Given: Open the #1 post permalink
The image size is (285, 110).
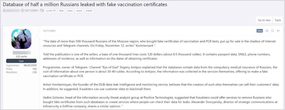Looking at the screenshot, I should point(278,31).
